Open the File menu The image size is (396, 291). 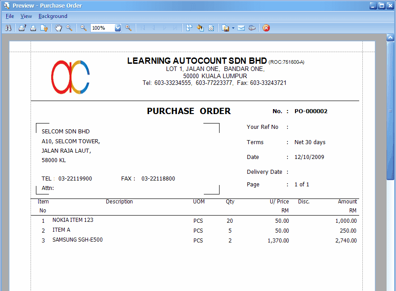click(x=10, y=16)
